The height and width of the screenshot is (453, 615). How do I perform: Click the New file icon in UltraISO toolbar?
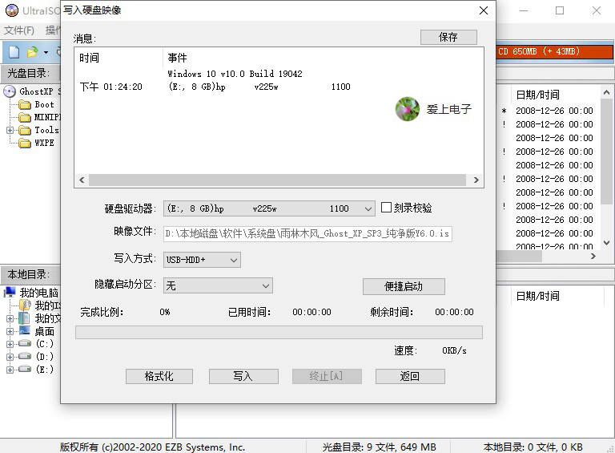tap(14, 52)
